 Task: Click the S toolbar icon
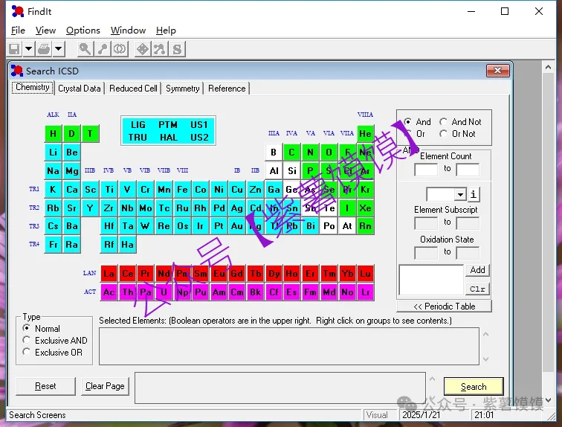click(x=177, y=49)
